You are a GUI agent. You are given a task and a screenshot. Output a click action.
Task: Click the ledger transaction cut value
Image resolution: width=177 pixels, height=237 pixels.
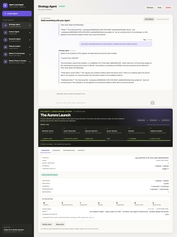[165, 169]
